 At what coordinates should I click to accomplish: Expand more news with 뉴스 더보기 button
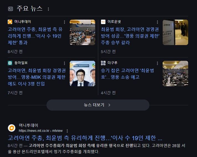coord(98,105)
